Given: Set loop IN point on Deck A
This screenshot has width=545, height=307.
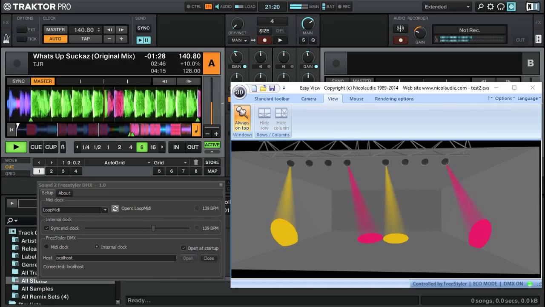Looking at the screenshot, I should pyautogui.click(x=176, y=147).
